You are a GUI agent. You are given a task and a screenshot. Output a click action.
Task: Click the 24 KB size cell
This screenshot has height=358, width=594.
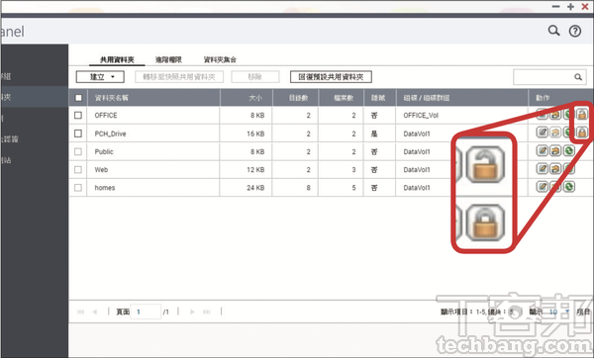[x=255, y=187]
